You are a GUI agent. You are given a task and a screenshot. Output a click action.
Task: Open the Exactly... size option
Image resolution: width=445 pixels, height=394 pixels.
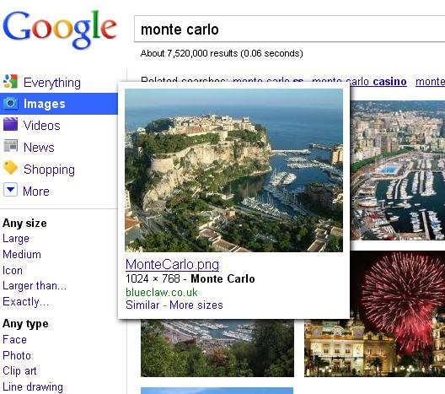[26, 301]
